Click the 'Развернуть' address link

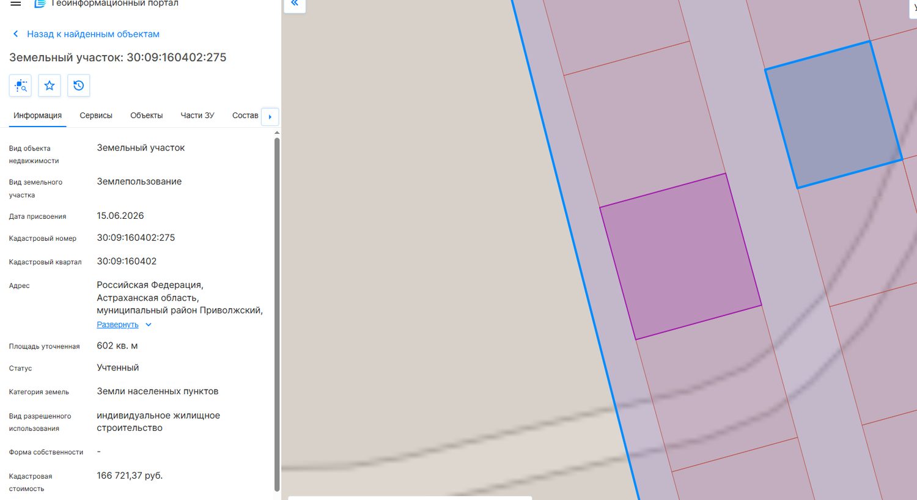117,325
